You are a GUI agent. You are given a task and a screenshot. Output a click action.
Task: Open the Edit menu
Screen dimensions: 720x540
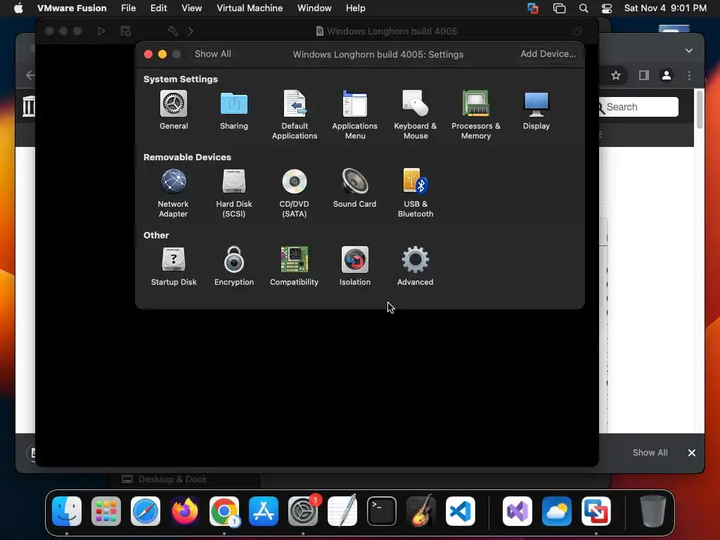pyautogui.click(x=158, y=8)
